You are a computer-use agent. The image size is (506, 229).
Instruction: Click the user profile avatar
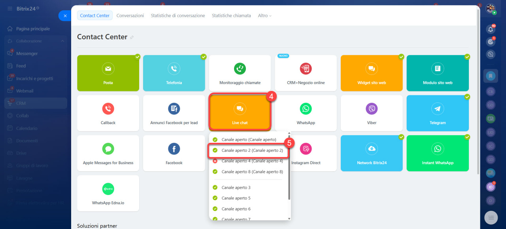491,9
